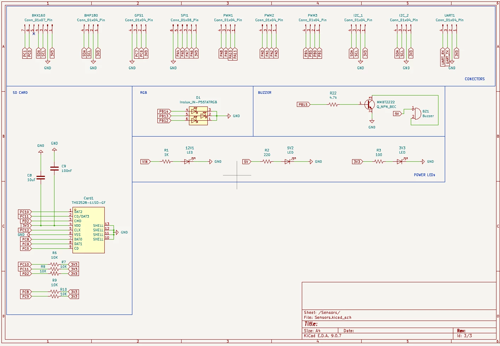Click the SPI1 connector reference text
500x346 pixels.
pos(185,16)
